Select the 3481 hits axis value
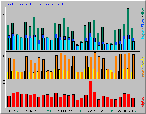 (4, 11)
